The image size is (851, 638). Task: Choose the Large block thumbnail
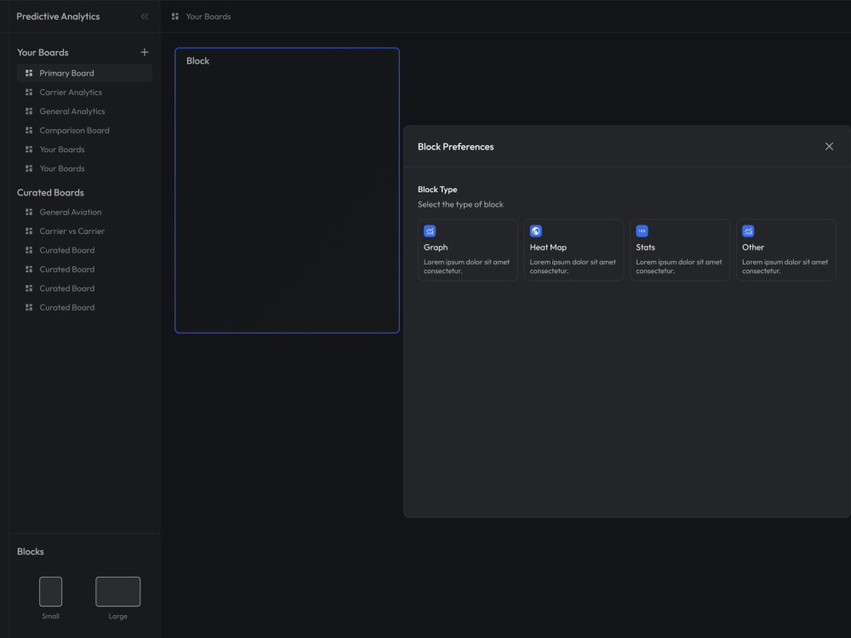[x=117, y=591]
